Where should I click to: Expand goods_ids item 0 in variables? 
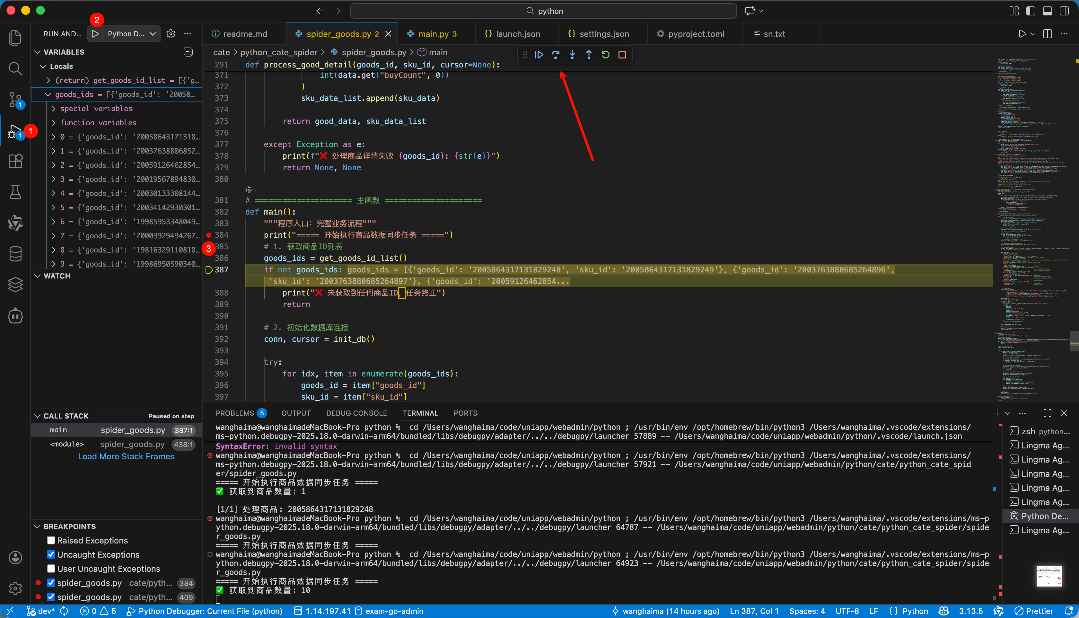pyautogui.click(x=53, y=137)
